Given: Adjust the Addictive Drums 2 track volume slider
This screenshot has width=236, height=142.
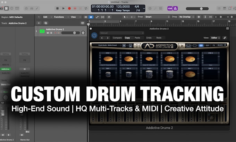Looking at the screenshot, I should tap(70, 33).
